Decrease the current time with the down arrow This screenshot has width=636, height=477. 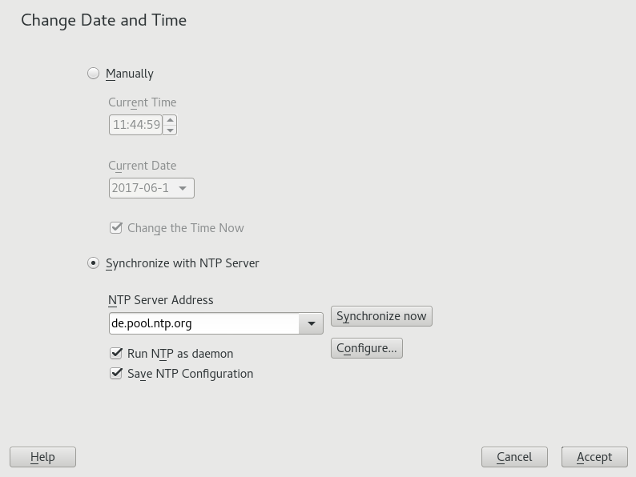pyautogui.click(x=171, y=130)
